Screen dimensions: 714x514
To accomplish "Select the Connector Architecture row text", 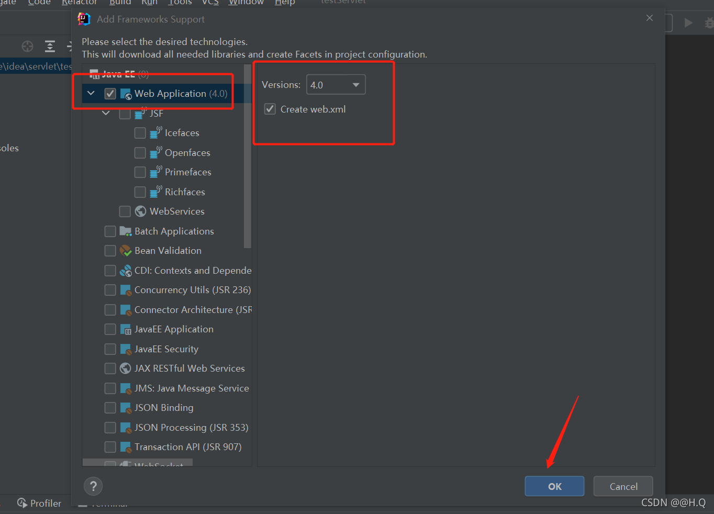I will [x=193, y=310].
